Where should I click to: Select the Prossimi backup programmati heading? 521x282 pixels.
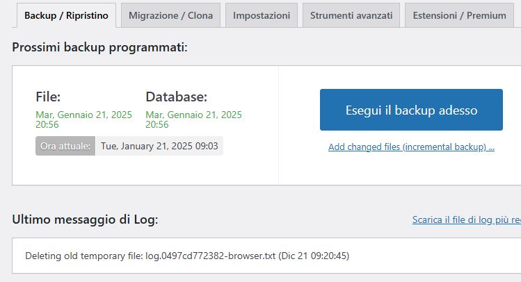pos(99,47)
